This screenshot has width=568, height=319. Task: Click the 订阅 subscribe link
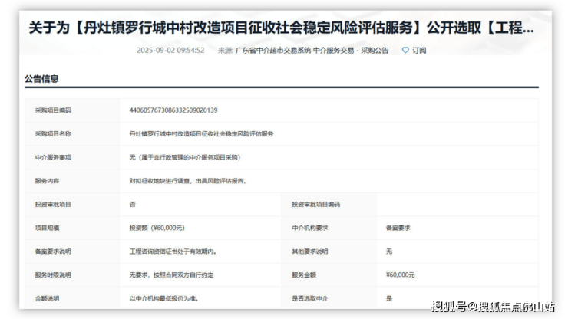point(419,51)
